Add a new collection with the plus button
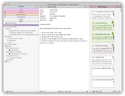This screenshot has width=125, height=96. 36,7
